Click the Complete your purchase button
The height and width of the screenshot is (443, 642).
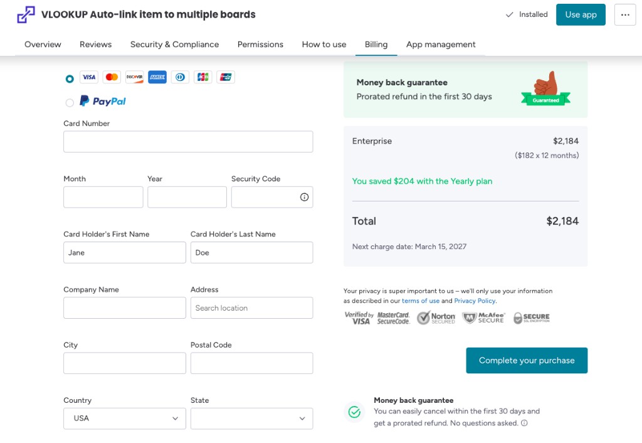click(527, 361)
